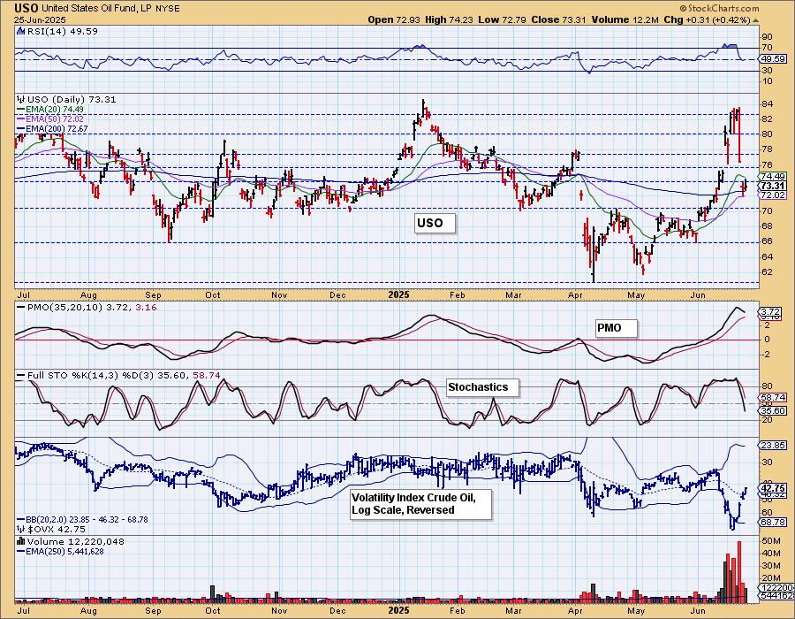Click the 'Jun' label on bottom axis
Image resolution: width=795 pixels, height=619 pixels.
click(x=698, y=610)
